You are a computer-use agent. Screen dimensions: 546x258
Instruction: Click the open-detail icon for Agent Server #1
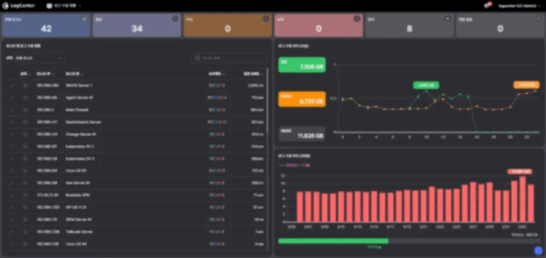coord(12,98)
